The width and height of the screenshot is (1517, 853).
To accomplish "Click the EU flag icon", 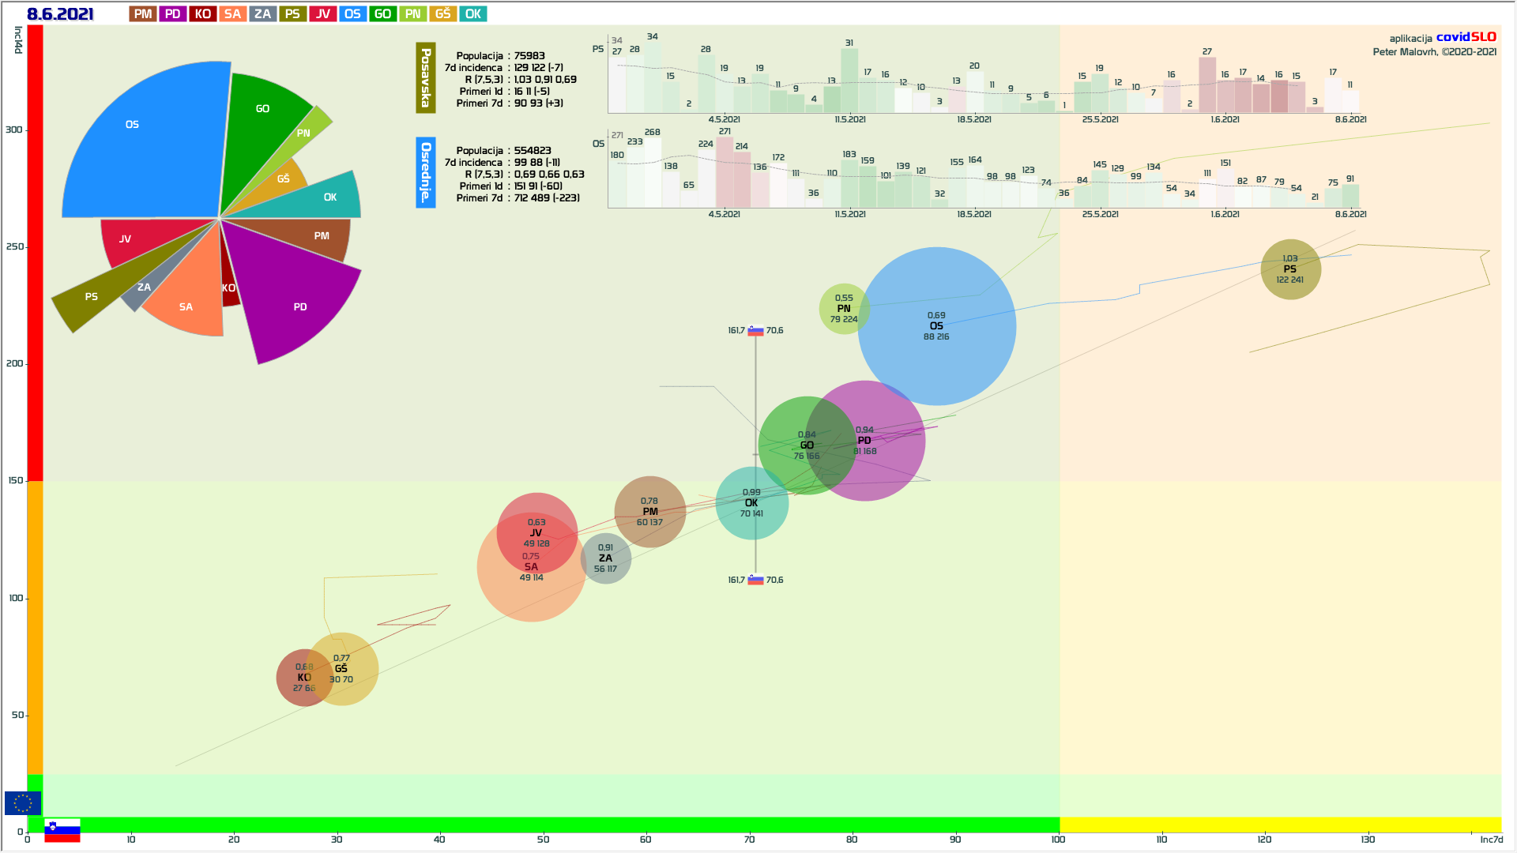I will 22,803.
